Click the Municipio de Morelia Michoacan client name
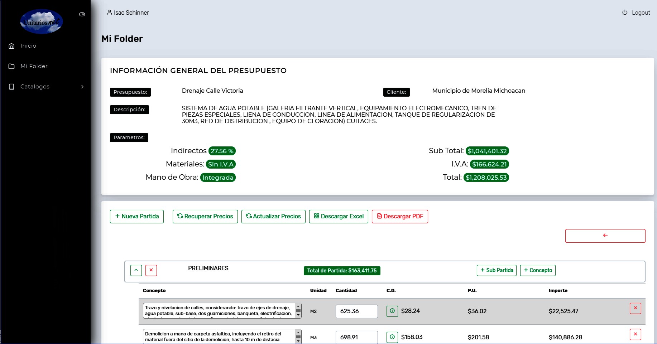657x344 pixels. (x=479, y=91)
